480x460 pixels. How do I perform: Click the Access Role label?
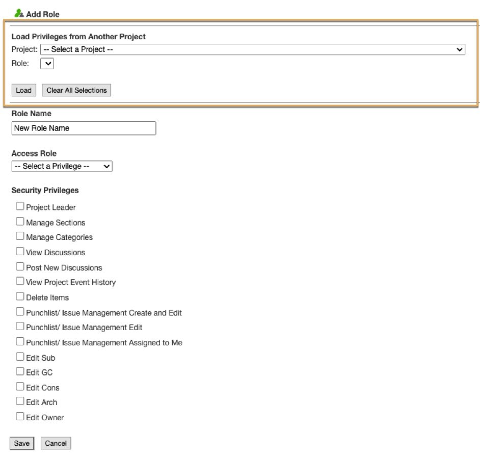tap(34, 153)
